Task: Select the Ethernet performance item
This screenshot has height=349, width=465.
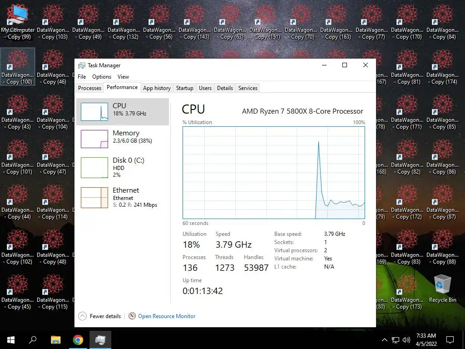Action: pos(123,197)
